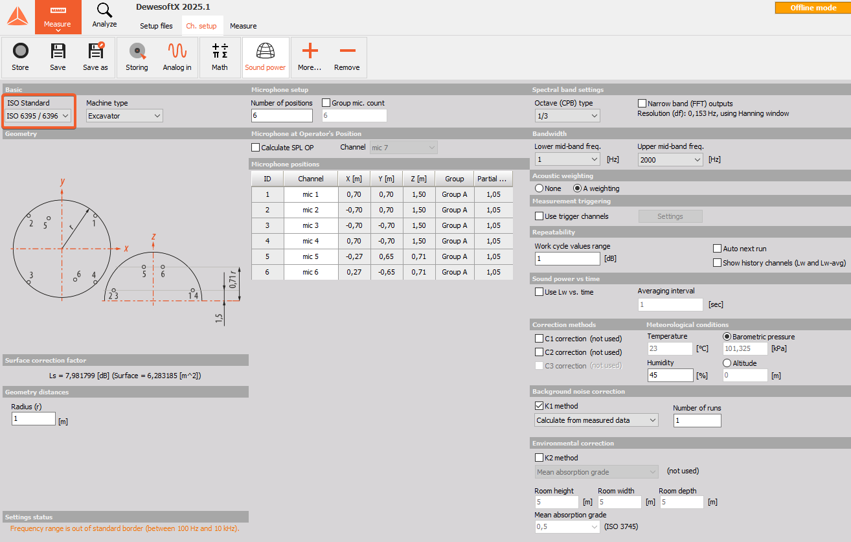851x542 pixels.
Task: Click Group A cell in mic 2 row
Action: point(455,210)
